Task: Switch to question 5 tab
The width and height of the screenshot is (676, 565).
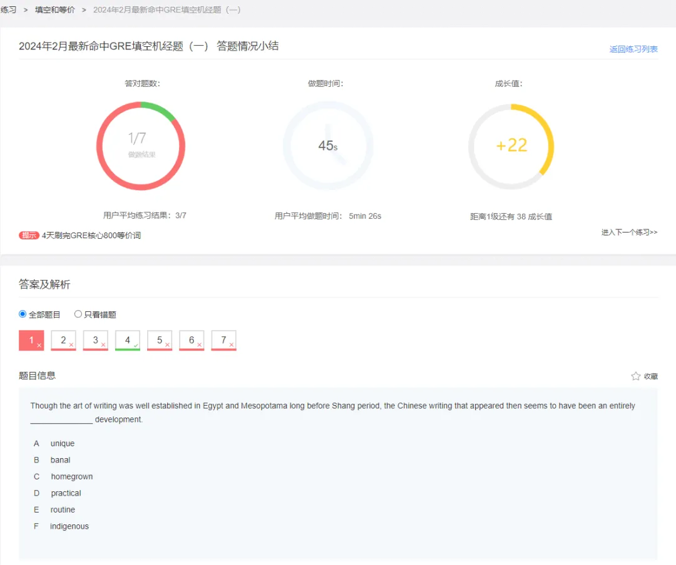Action: coord(160,341)
